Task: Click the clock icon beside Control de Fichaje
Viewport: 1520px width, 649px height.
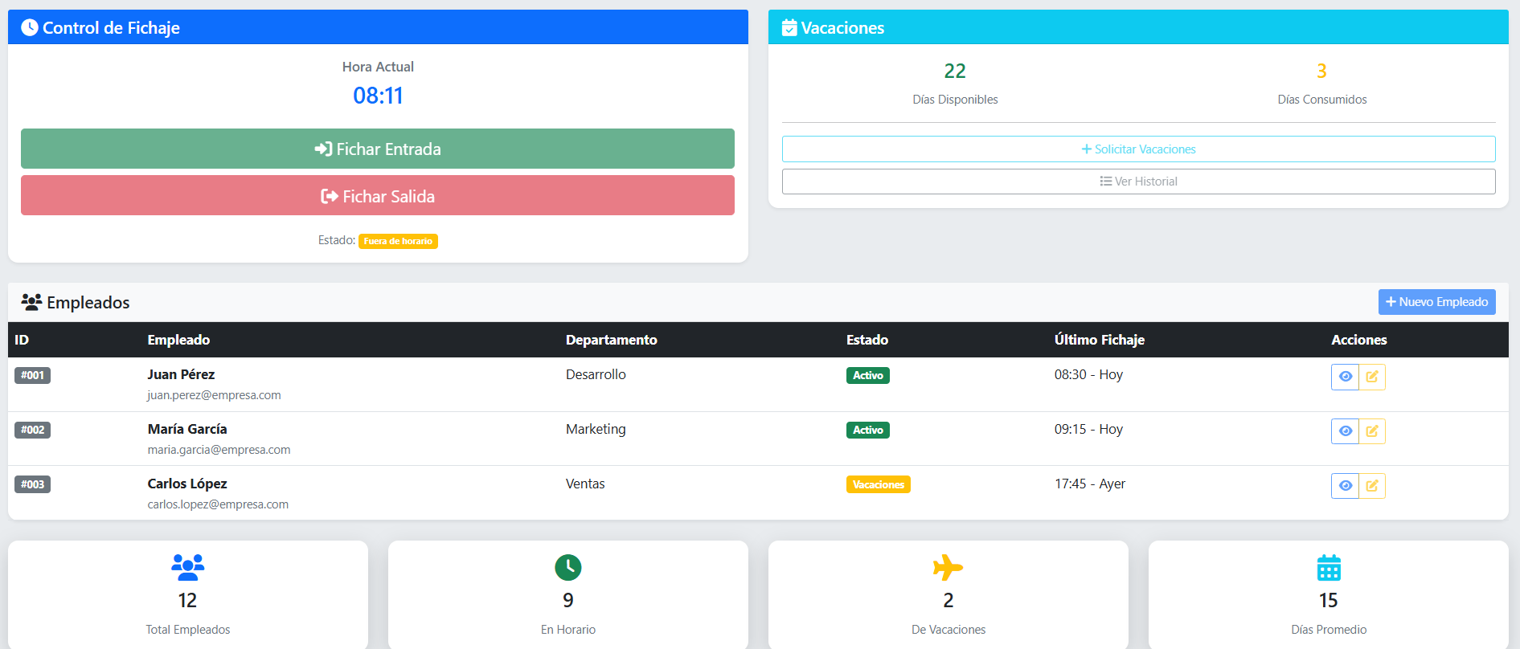Action: pos(30,27)
